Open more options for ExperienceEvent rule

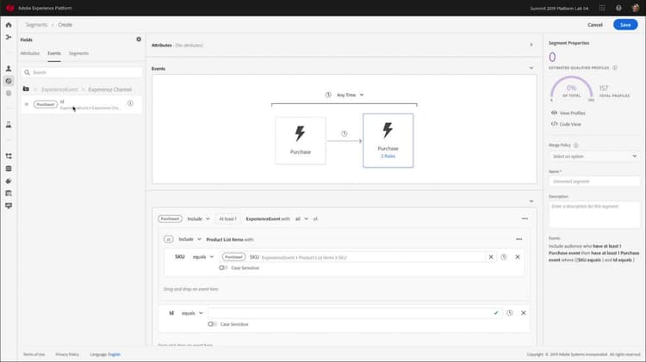click(x=525, y=219)
